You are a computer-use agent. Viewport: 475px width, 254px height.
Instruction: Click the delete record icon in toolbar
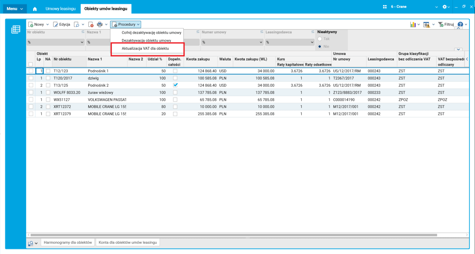click(91, 24)
